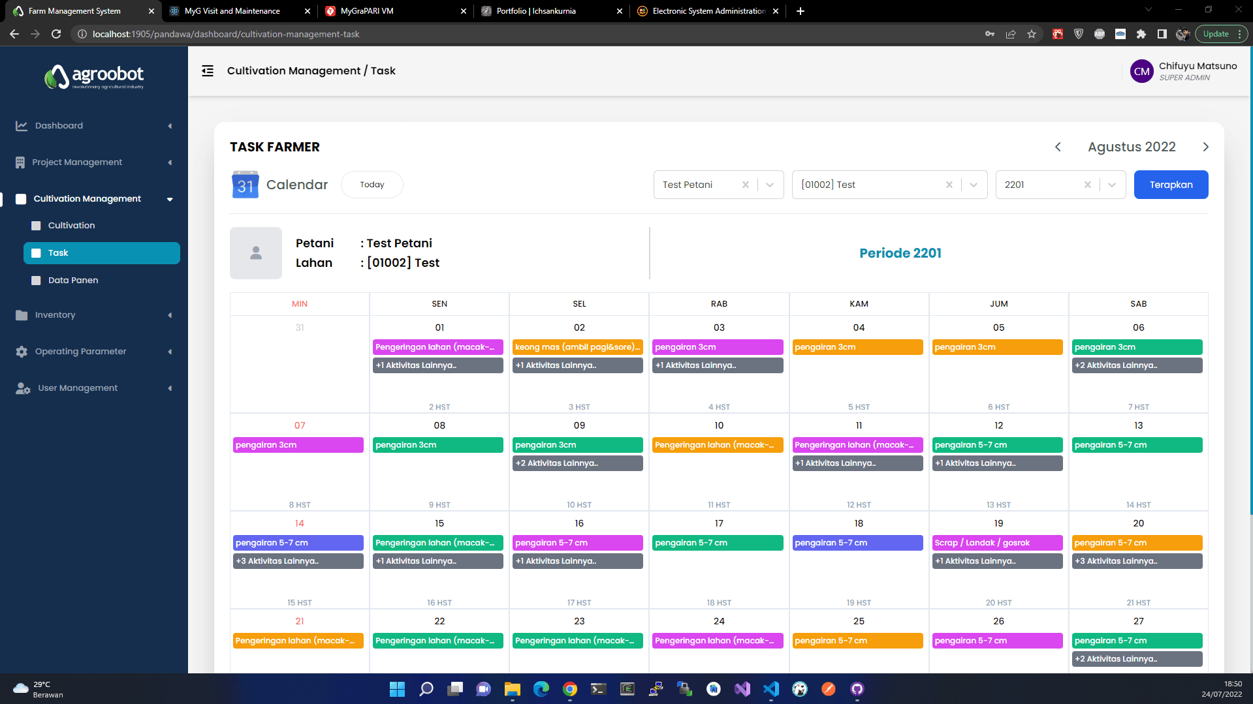Clear the [01002] Test field selection
This screenshot has height=704, width=1253.
coord(949,185)
